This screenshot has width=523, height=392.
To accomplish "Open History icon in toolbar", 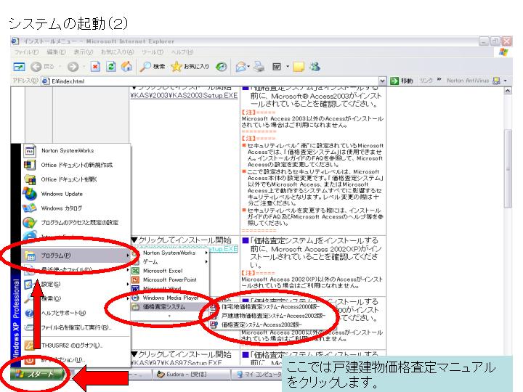I will 221,67.
